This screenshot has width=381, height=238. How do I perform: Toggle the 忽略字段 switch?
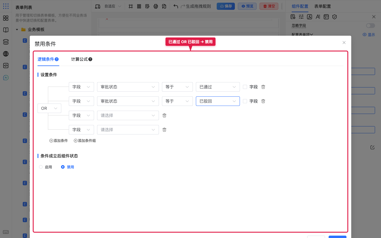(371, 26)
